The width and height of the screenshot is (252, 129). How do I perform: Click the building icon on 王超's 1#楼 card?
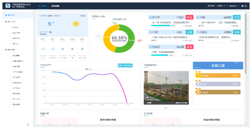pyautogui.click(x=150, y=32)
